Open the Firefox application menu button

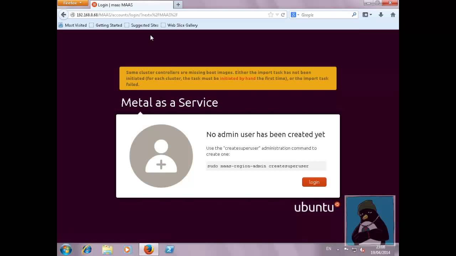(73, 3)
